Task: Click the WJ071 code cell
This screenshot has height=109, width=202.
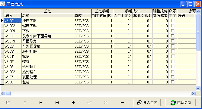Action: pyautogui.click(x=13, y=77)
